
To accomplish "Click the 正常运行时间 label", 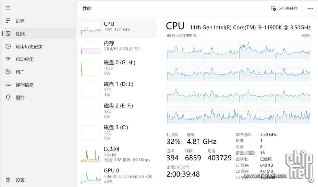I will point(178,167).
